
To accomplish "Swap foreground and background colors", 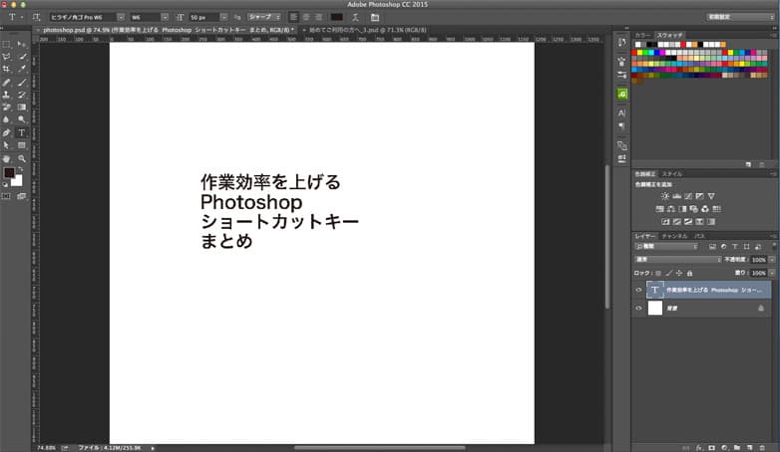I will click(x=21, y=169).
